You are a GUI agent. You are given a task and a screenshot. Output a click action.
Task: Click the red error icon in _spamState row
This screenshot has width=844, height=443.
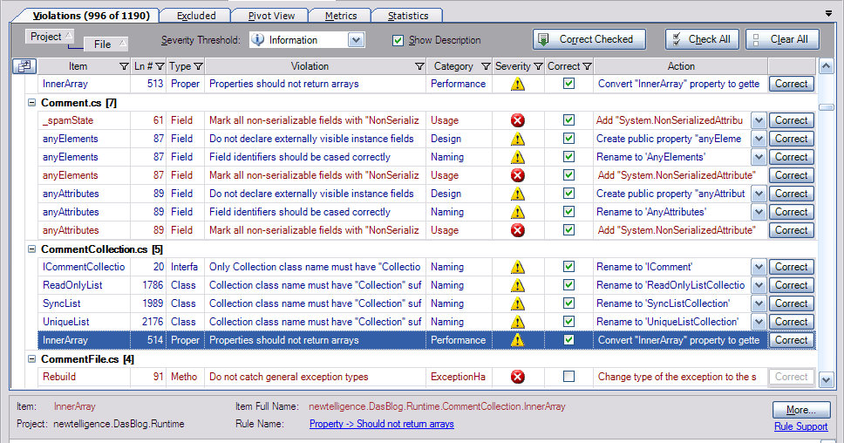(x=518, y=120)
